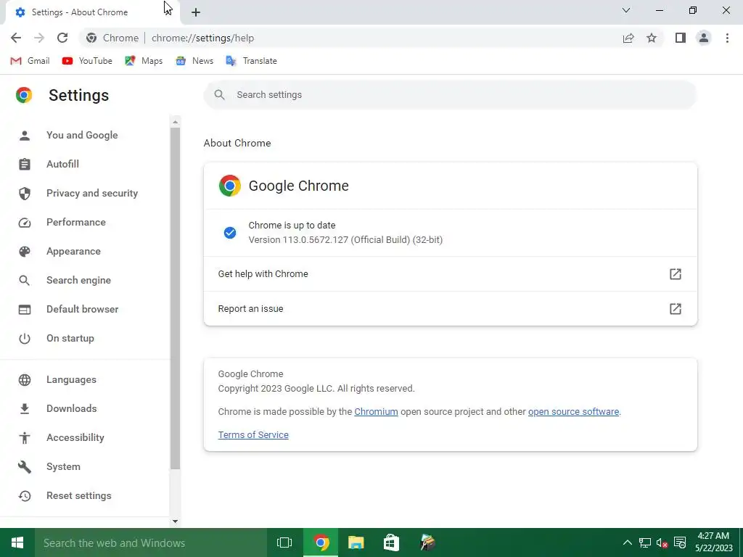
Task: Open the News bookmark
Action: [x=194, y=61]
